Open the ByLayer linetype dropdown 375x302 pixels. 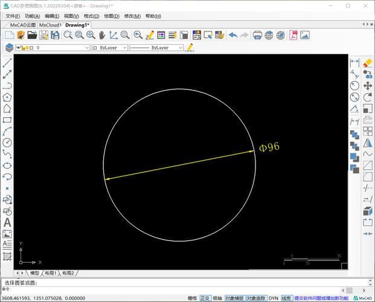[x=181, y=47]
